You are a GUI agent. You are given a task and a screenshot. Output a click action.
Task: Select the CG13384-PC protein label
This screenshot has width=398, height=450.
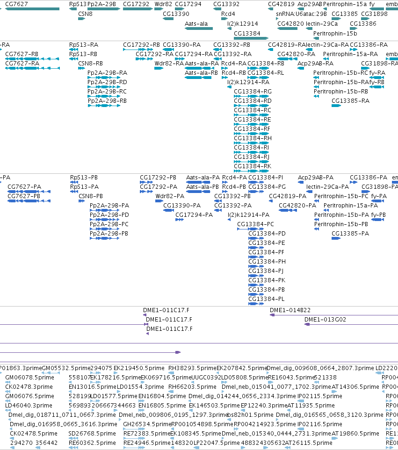coord(255,224)
